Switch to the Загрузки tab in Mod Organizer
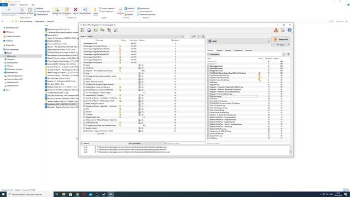The height and width of the screenshot is (197, 350). click(x=249, y=50)
